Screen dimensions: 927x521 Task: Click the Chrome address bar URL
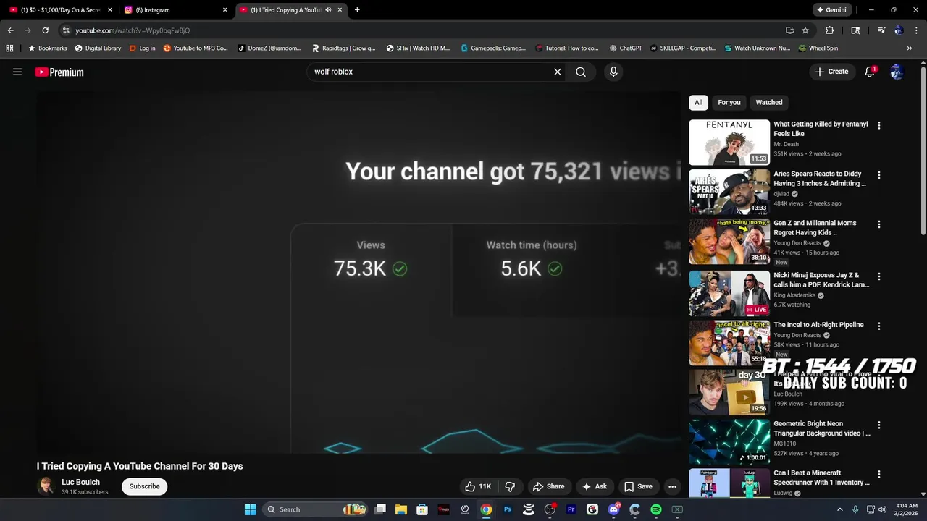pos(133,30)
